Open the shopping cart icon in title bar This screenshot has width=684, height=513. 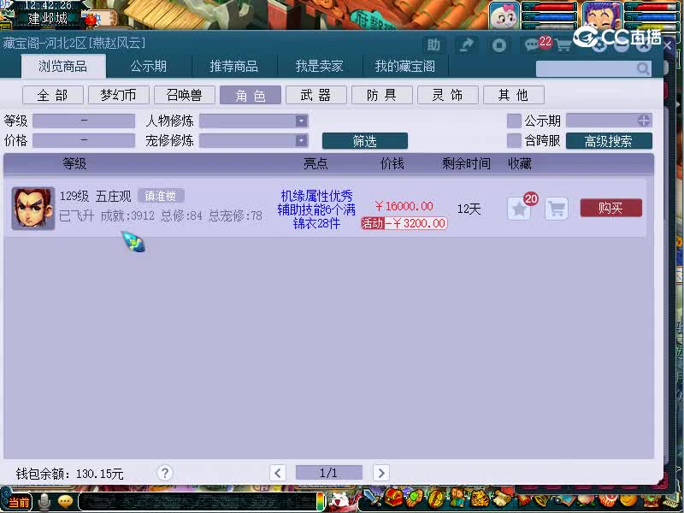[x=563, y=45]
